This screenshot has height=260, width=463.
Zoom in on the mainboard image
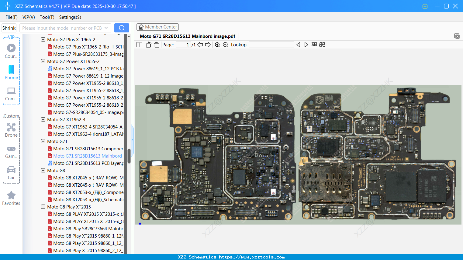[x=217, y=45]
